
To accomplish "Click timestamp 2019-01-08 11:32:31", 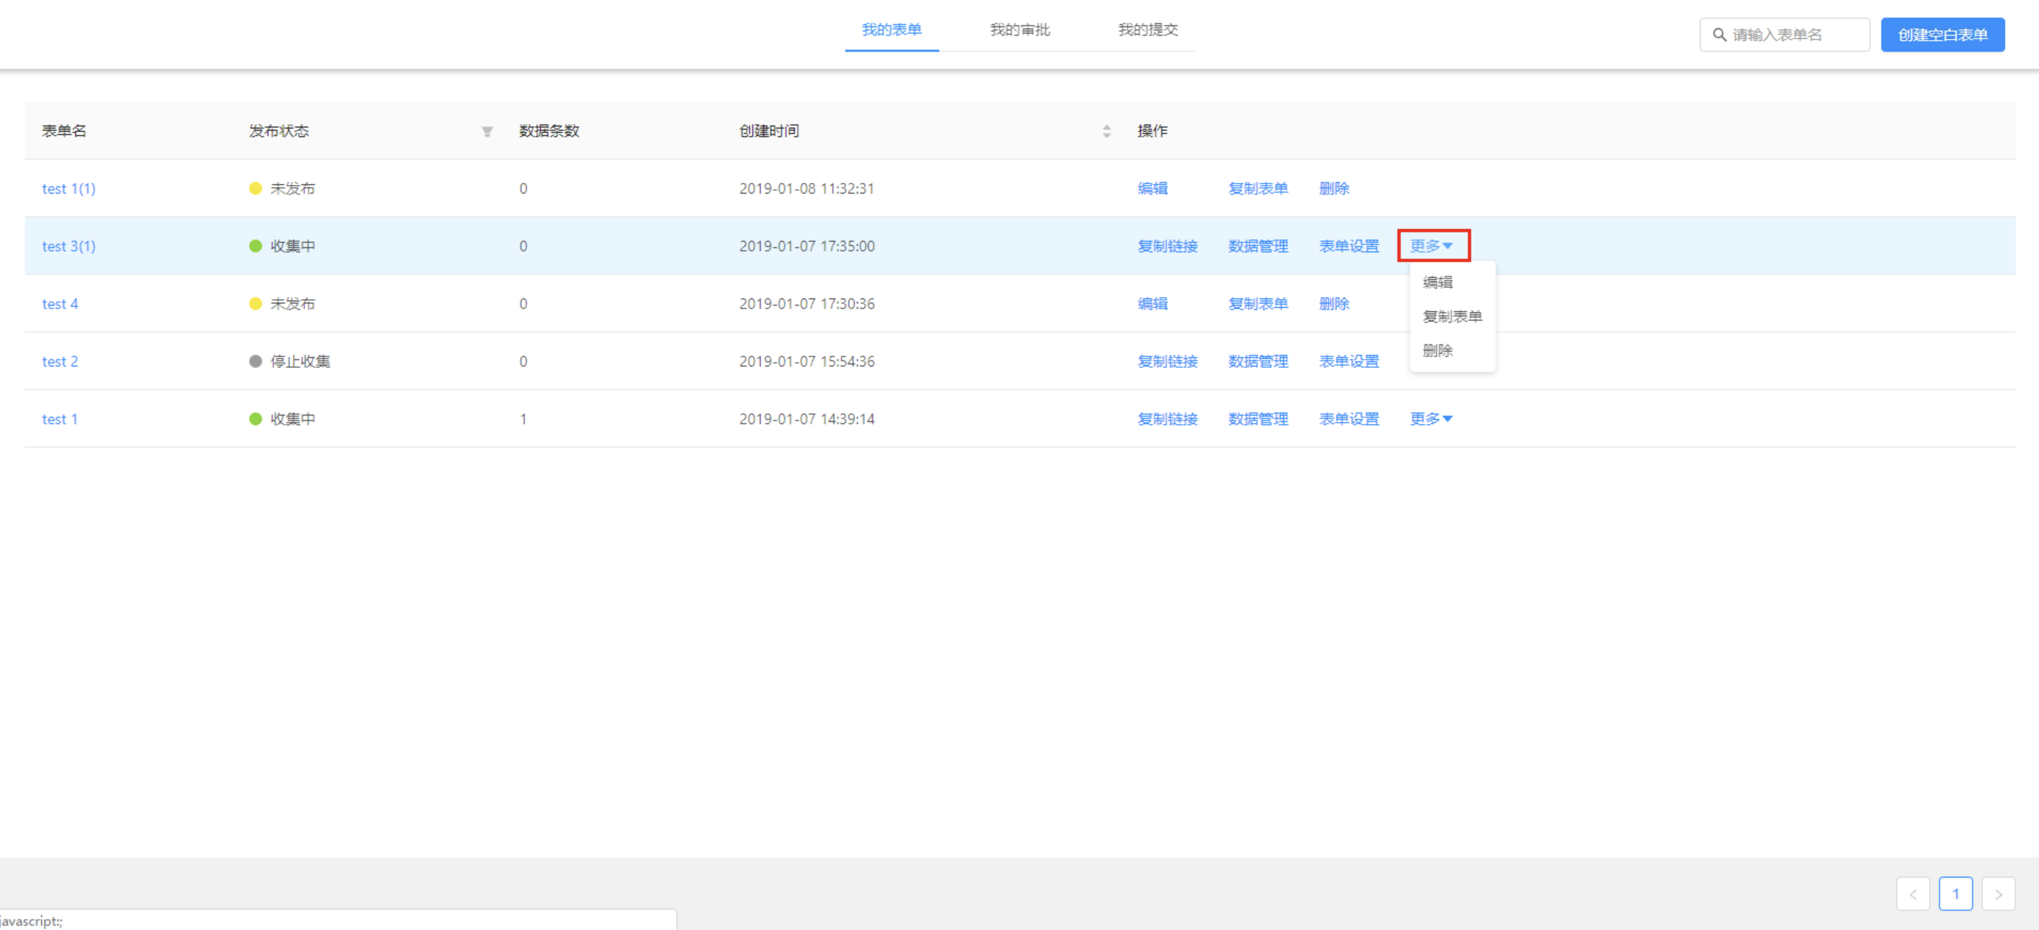I will point(807,189).
